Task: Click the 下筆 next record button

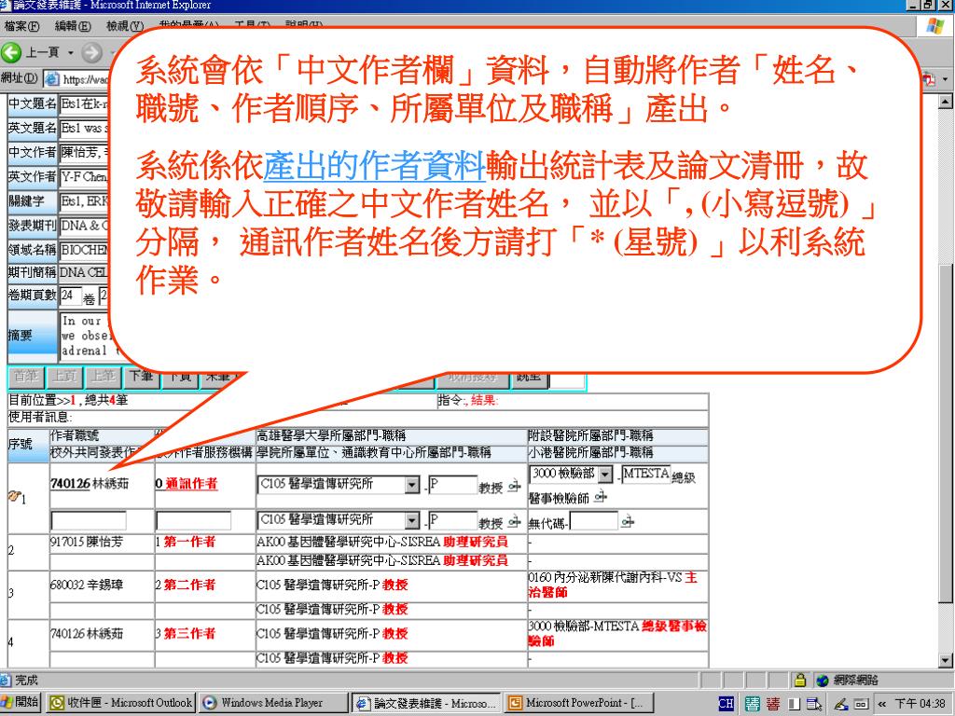Action: [x=142, y=377]
